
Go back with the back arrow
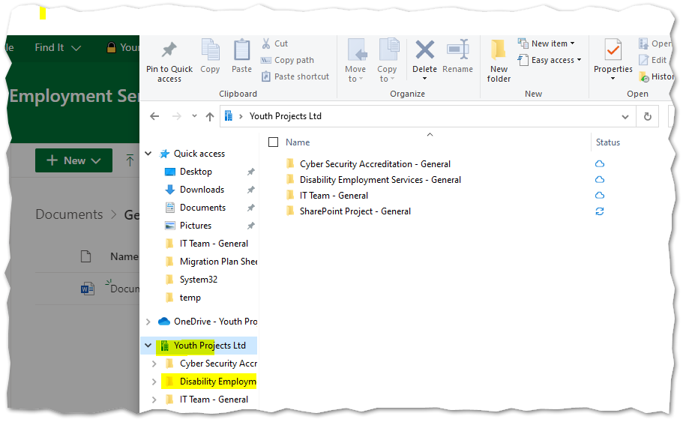click(154, 116)
